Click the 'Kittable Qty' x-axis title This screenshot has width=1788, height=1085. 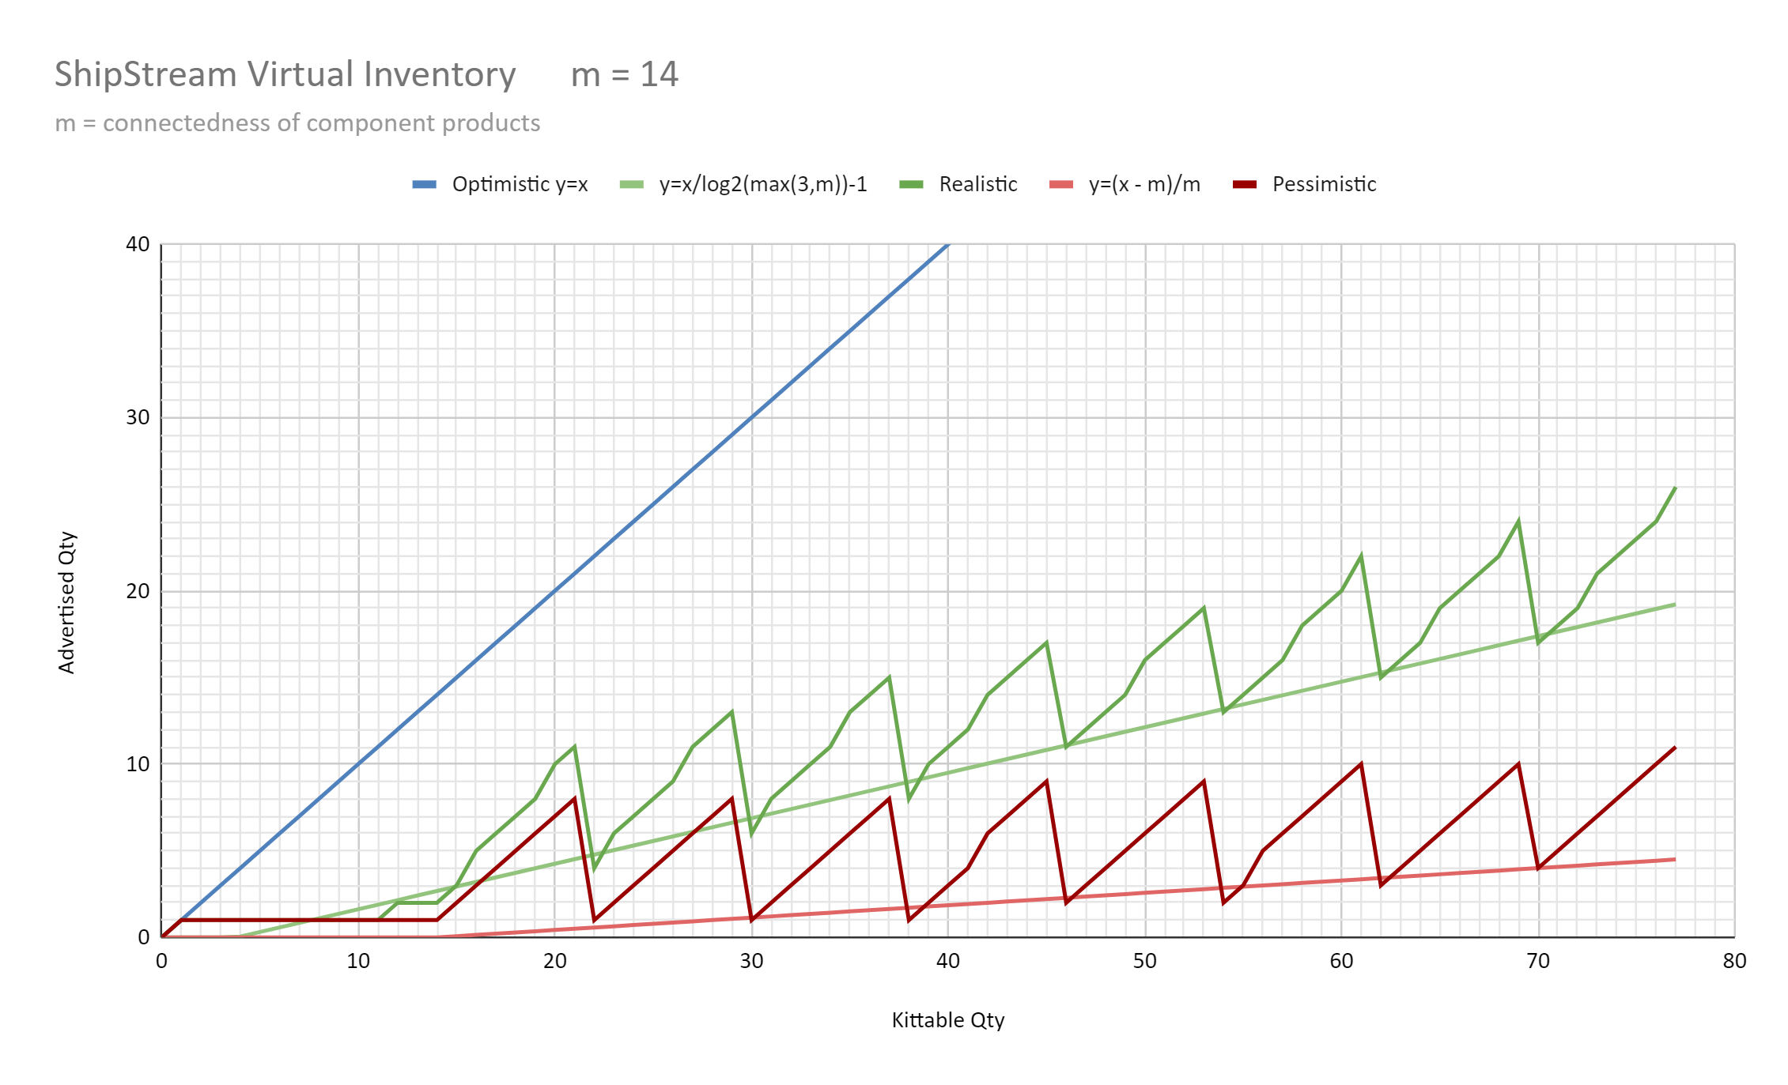point(947,1020)
